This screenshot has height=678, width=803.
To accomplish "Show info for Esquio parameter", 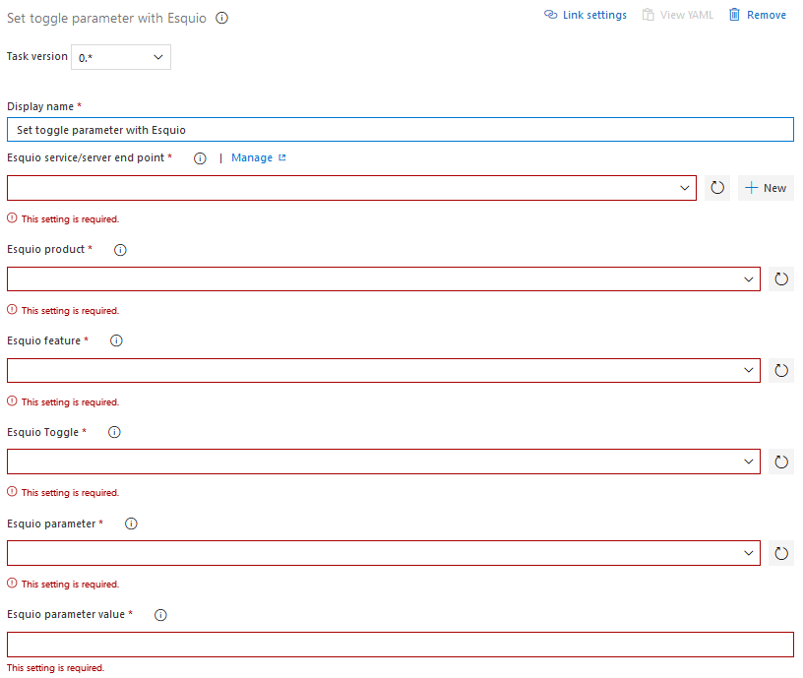I will point(131,524).
